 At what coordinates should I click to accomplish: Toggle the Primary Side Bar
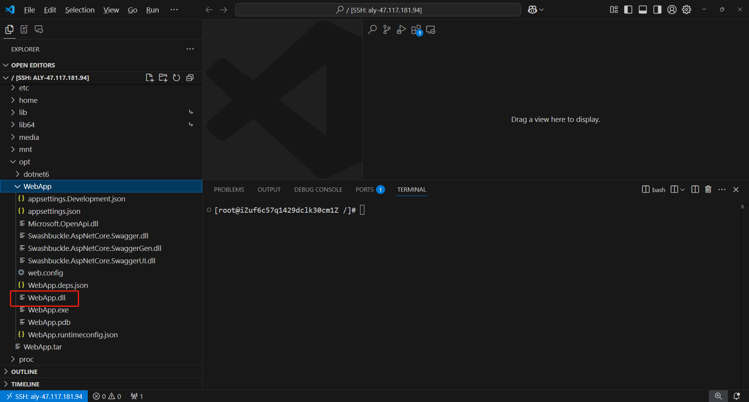[628, 9]
